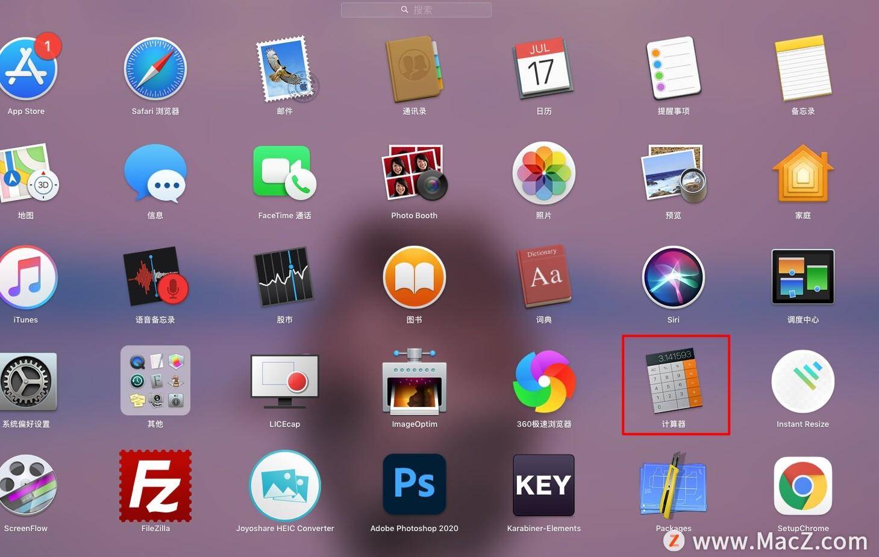
Task: Launch 语音备忘录 (Voice Memos)
Action: 155,277
